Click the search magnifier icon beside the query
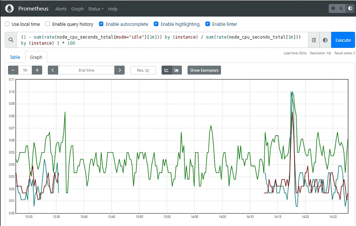The width and height of the screenshot is (356, 226). point(11,40)
